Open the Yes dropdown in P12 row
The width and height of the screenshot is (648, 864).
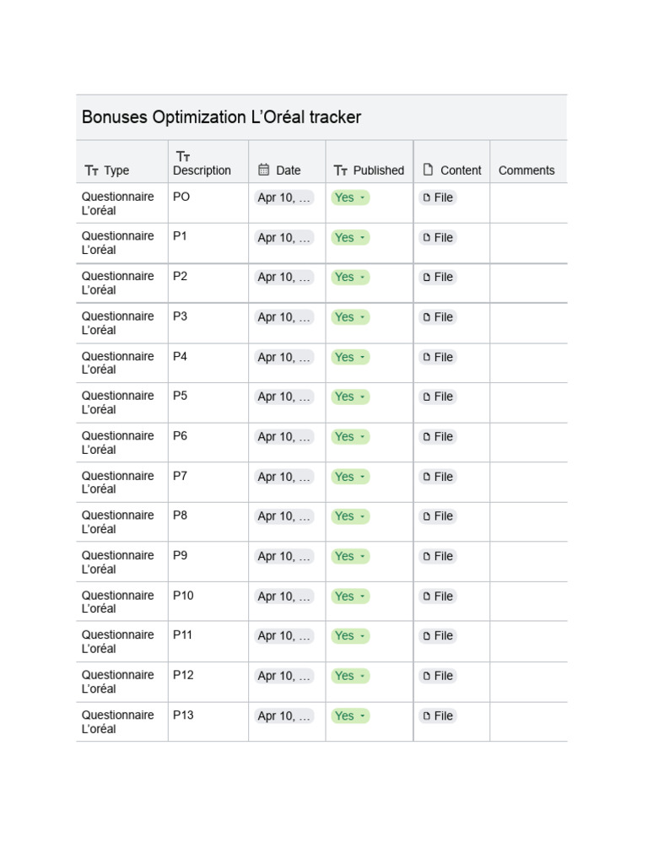(x=350, y=676)
